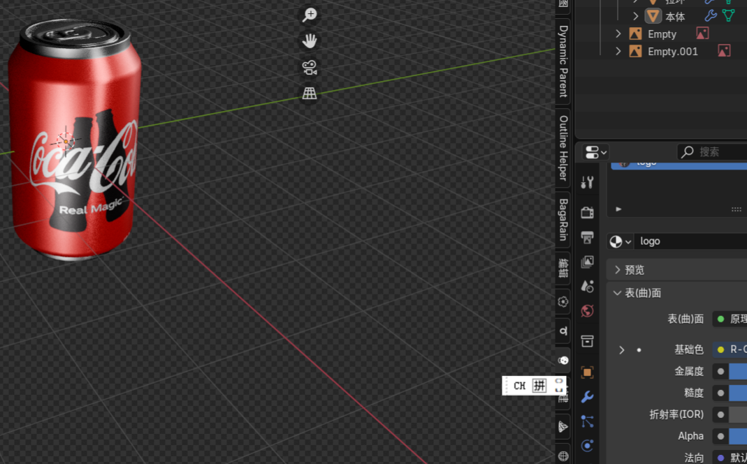Click the 法向 purple socket dot
Viewport: 747px width, 464px height.
[x=721, y=458]
